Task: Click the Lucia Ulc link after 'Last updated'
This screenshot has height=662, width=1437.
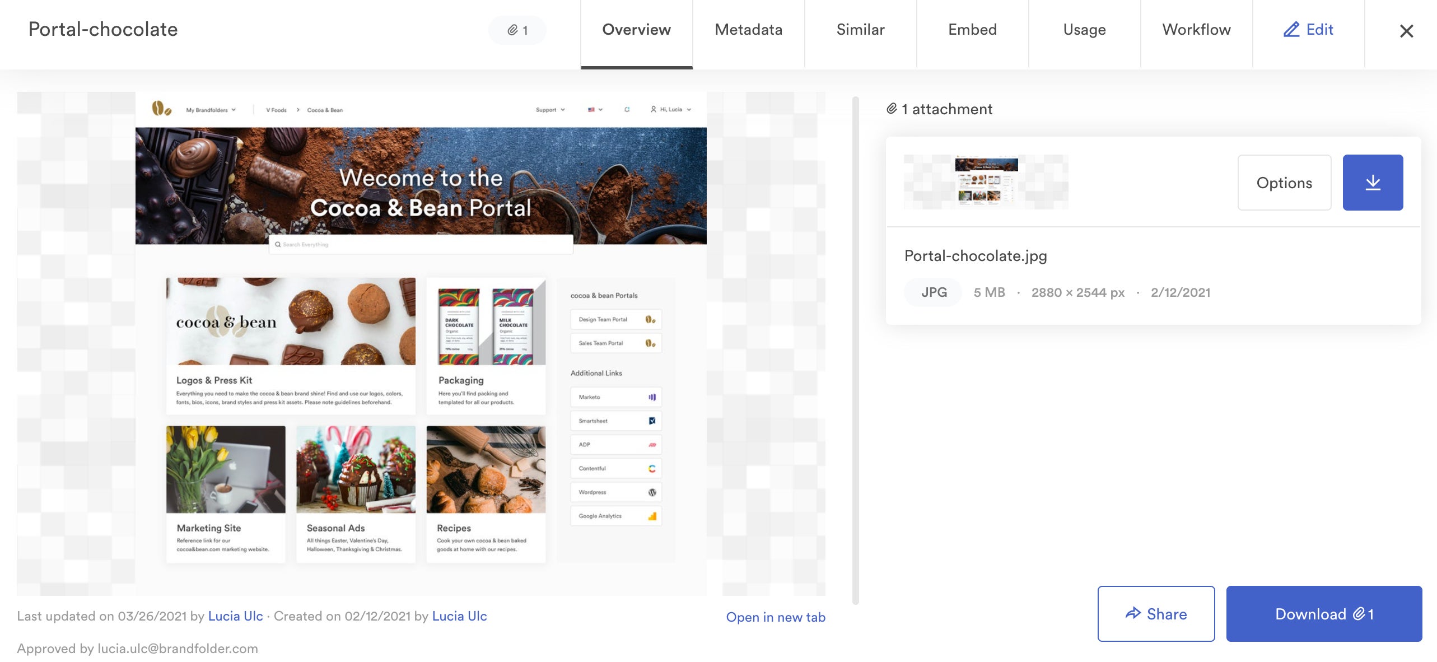Action: (235, 616)
